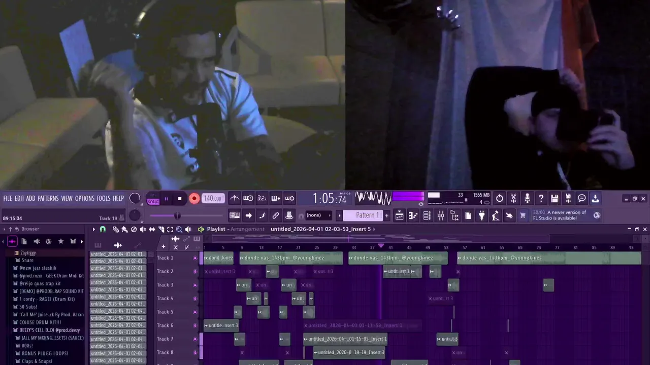The height and width of the screenshot is (365, 650).
Task: Open the FILE menu
Action: coord(8,198)
